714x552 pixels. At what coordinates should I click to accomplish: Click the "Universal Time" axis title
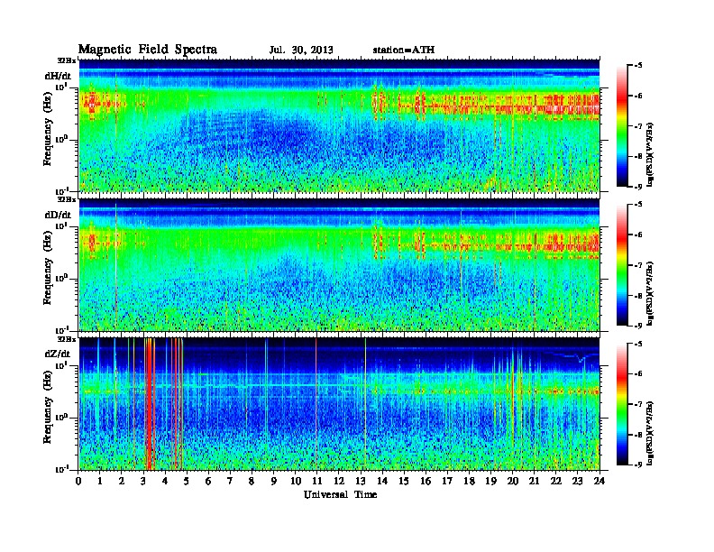tap(340, 494)
